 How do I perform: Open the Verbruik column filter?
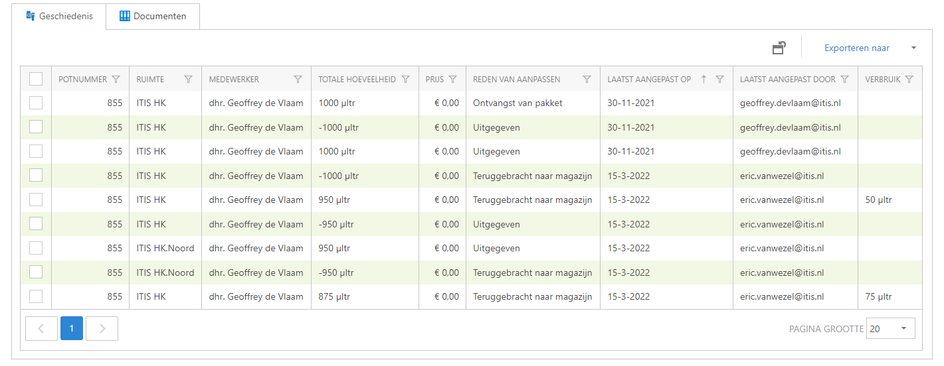coord(909,80)
